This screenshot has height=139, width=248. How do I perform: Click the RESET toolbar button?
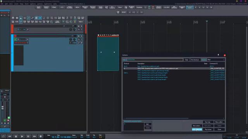[x=124, y=12]
